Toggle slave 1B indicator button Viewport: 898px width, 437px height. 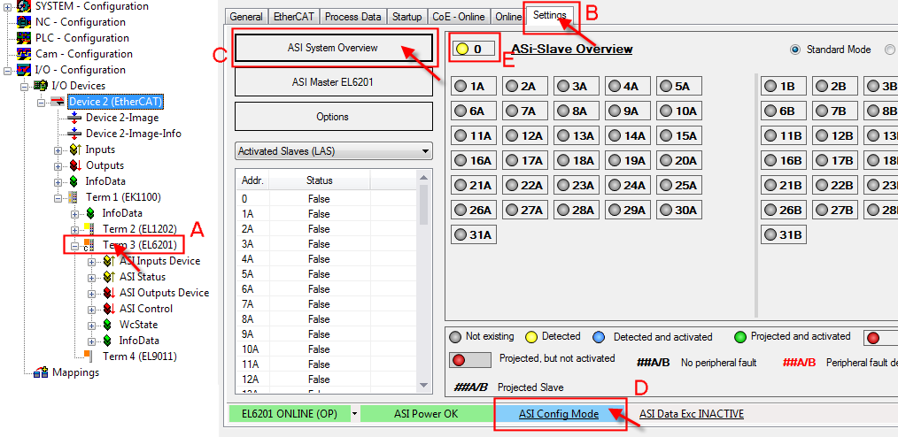click(x=784, y=87)
